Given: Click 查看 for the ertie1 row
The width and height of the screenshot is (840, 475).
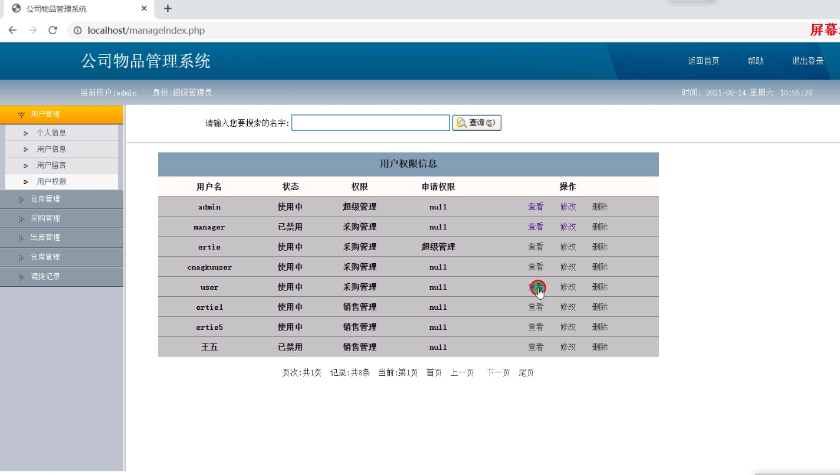Looking at the screenshot, I should (536, 307).
